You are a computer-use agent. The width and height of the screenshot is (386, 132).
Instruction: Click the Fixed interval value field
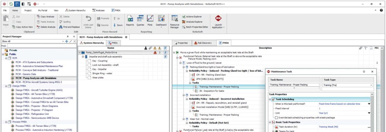click(344, 109)
